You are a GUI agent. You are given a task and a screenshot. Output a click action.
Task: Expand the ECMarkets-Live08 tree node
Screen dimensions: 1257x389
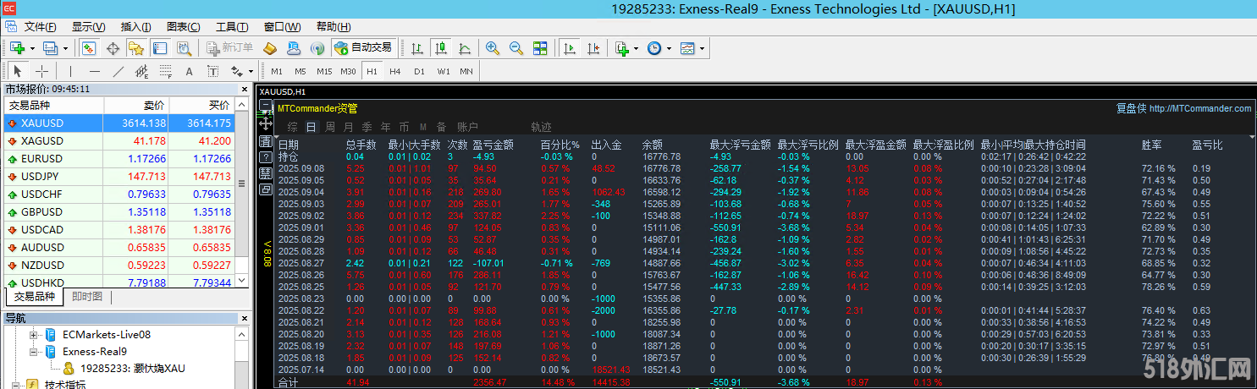click(x=34, y=334)
